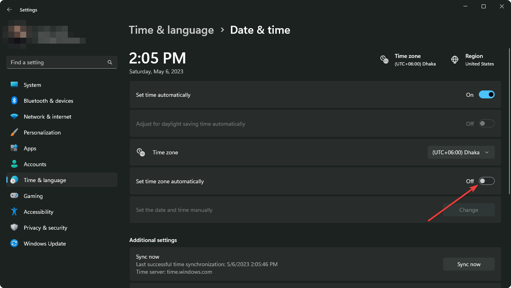Open the Personalization brush icon
Image resolution: width=511 pixels, height=288 pixels.
tap(14, 132)
